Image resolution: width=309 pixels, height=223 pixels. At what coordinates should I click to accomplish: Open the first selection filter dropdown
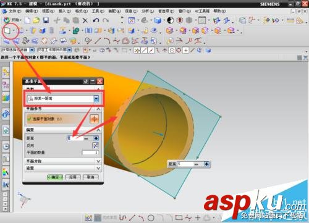click(x=32, y=50)
